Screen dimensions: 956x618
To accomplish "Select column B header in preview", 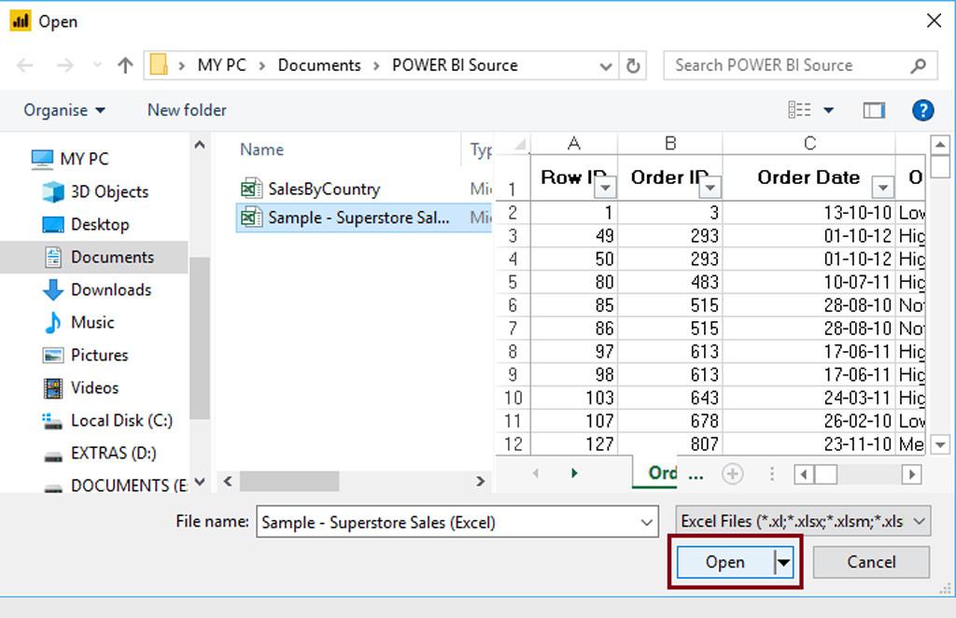I will 670,144.
